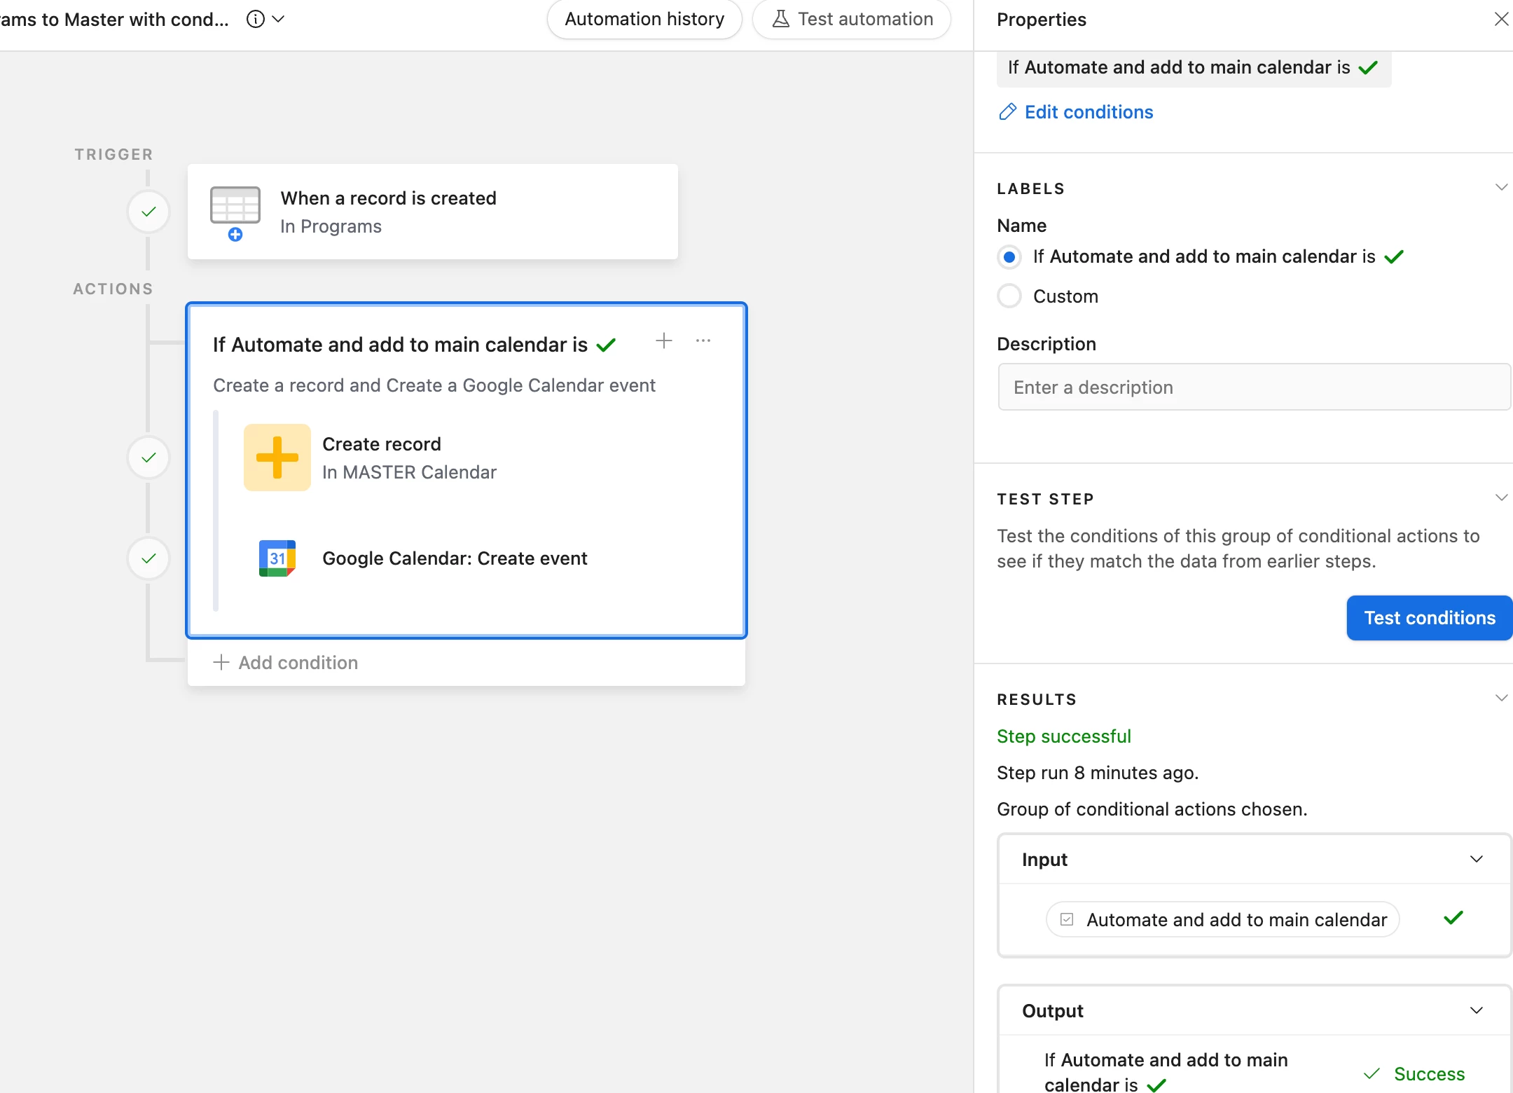Click the Automate and add to main calendar checkbox field chip
This screenshot has width=1513, height=1093.
click(1222, 920)
